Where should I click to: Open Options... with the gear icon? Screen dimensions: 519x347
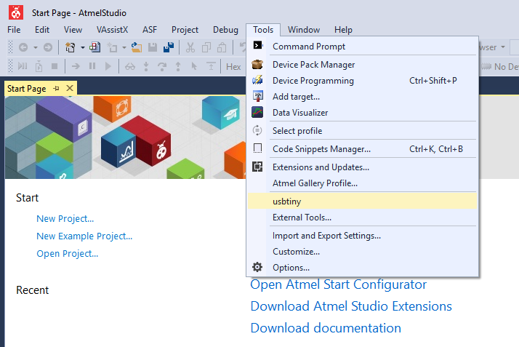362,268
